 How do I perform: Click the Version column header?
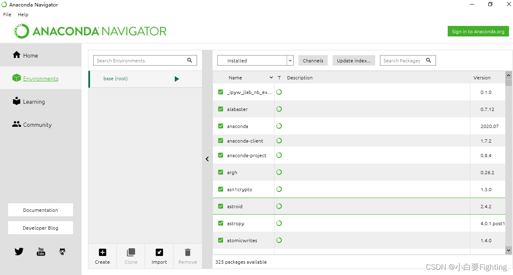coord(482,78)
